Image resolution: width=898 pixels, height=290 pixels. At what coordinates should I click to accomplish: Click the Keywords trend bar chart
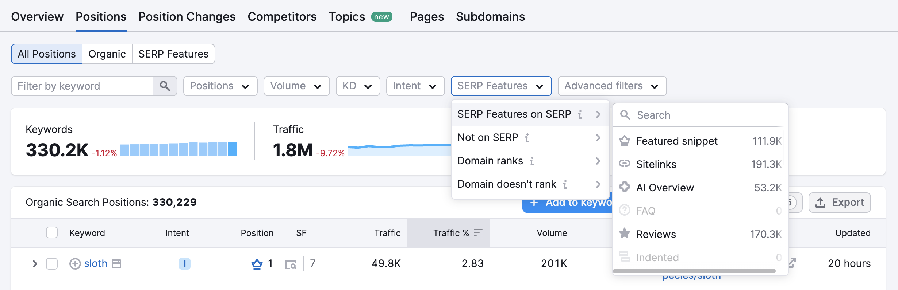tap(179, 149)
